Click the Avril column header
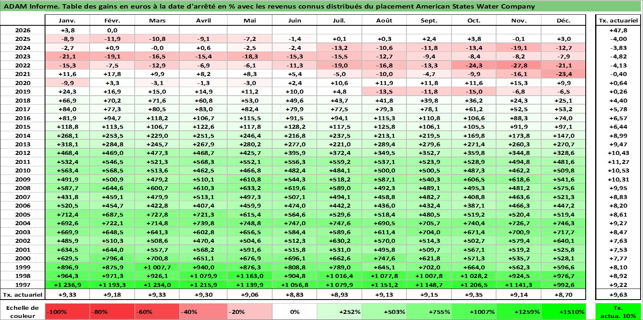The width and height of the screenshot is (643, 320). tap(203, 20)
